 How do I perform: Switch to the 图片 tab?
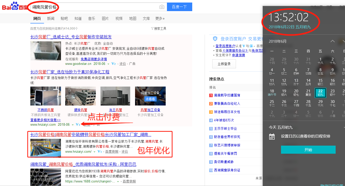click(x=105, y=18)
